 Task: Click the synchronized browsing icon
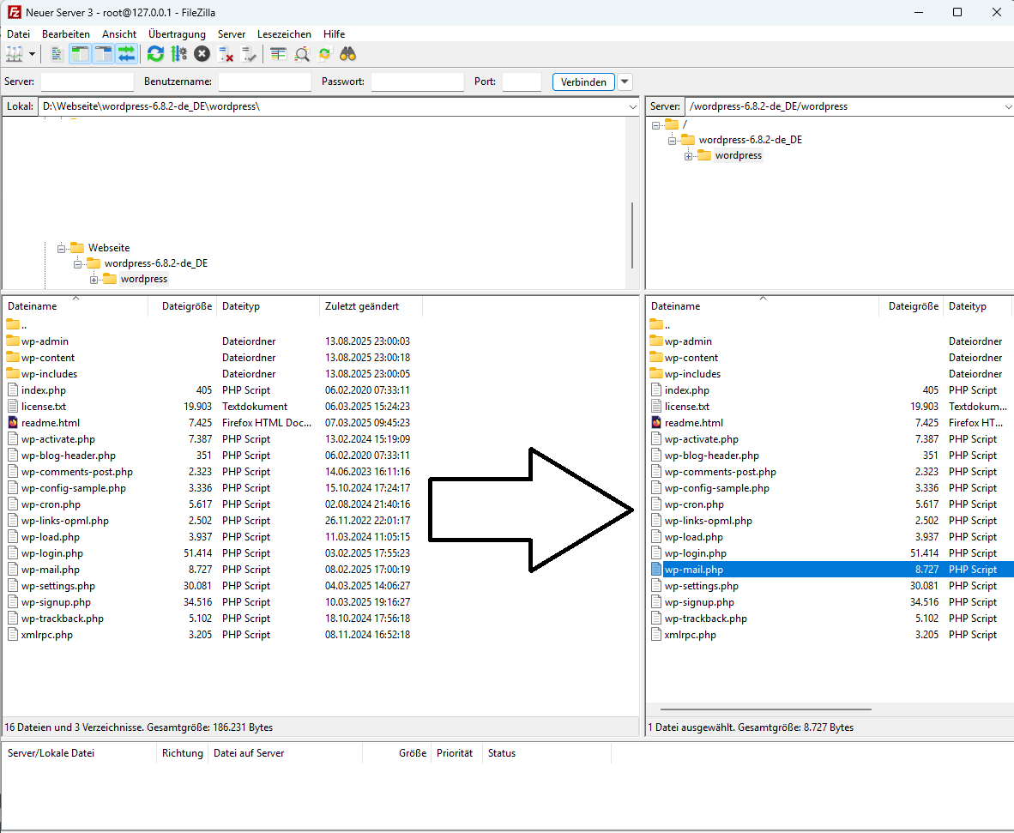pyautogui.click(x=324, y=54)
